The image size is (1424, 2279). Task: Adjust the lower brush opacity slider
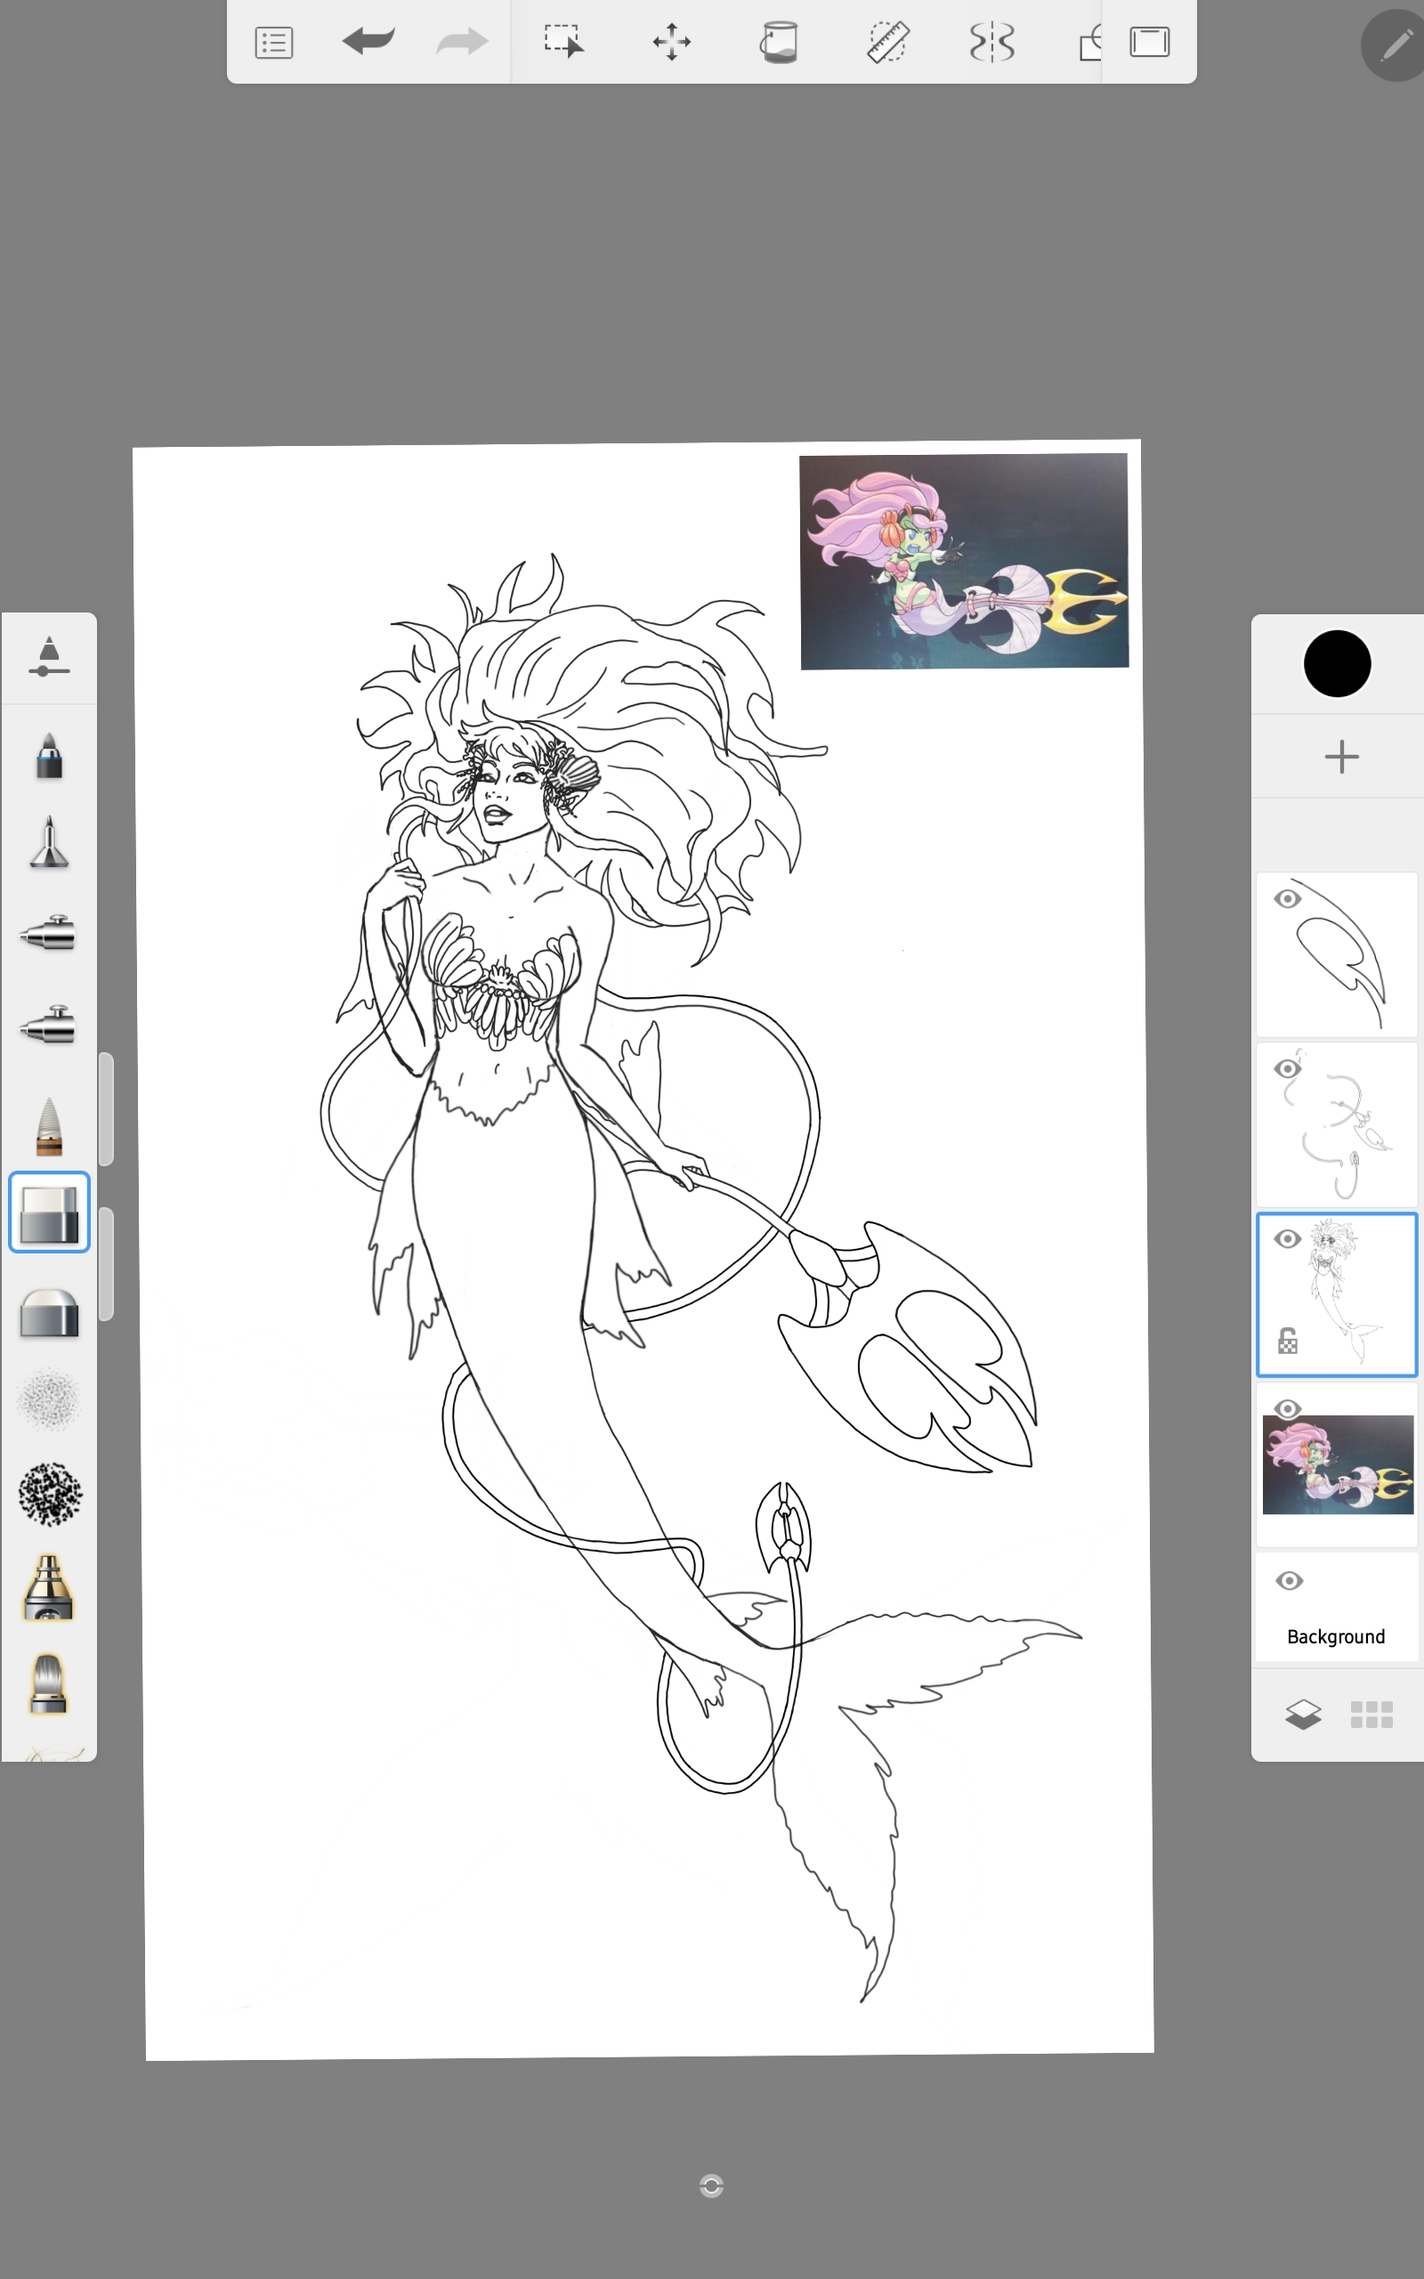click(x=107, y=1264)
